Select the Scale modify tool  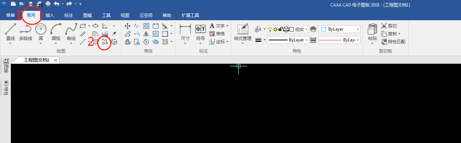(x=156, y=34)
